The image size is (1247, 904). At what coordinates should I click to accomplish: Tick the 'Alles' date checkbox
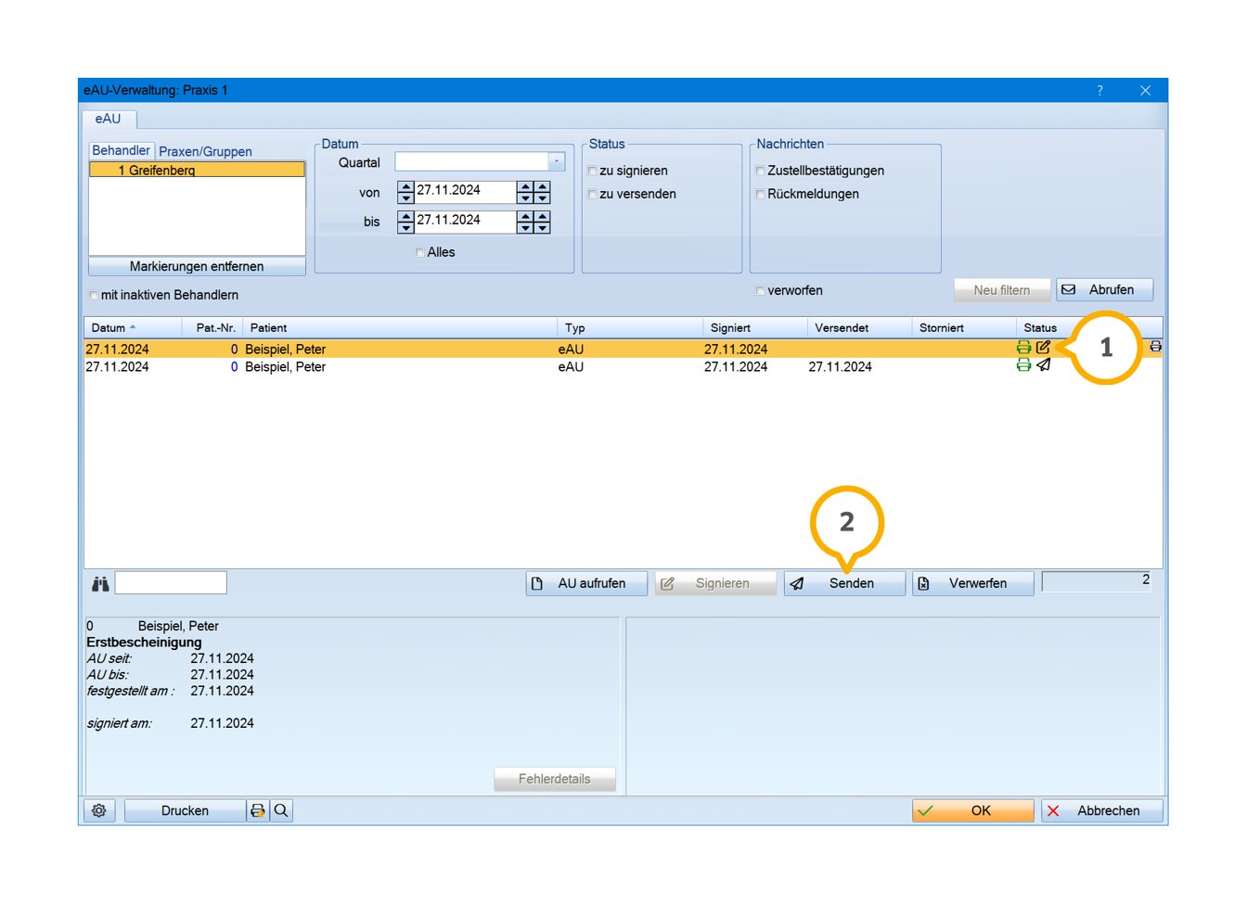(x=420, y=252)
